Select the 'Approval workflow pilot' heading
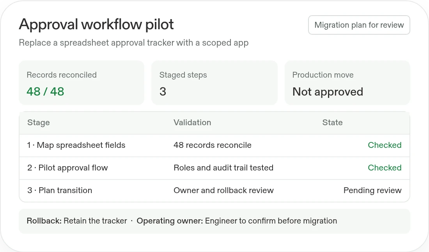The height and width of the screenshot is (252, 429). 96,24
